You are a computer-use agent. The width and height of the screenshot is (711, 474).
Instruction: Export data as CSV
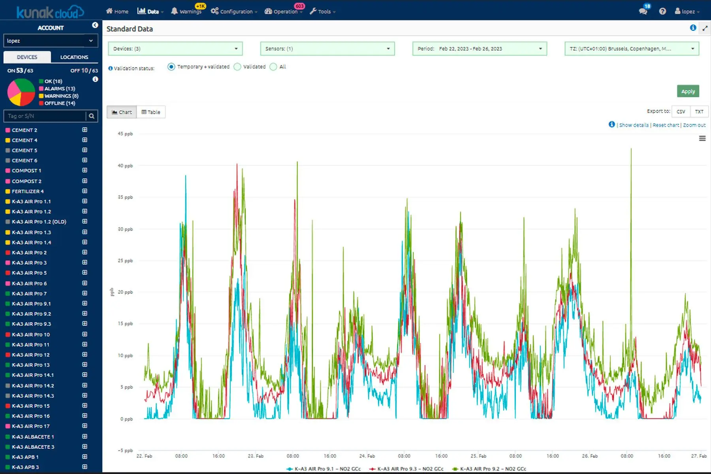tap(681, 112)
